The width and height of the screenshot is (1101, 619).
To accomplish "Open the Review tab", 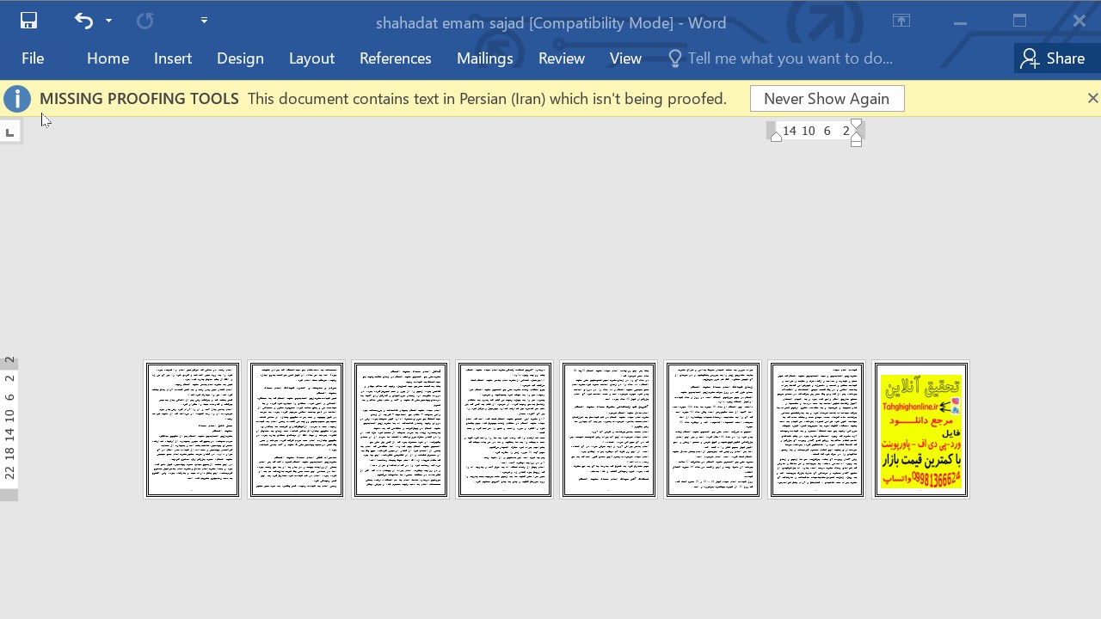I will pos(562,58).
